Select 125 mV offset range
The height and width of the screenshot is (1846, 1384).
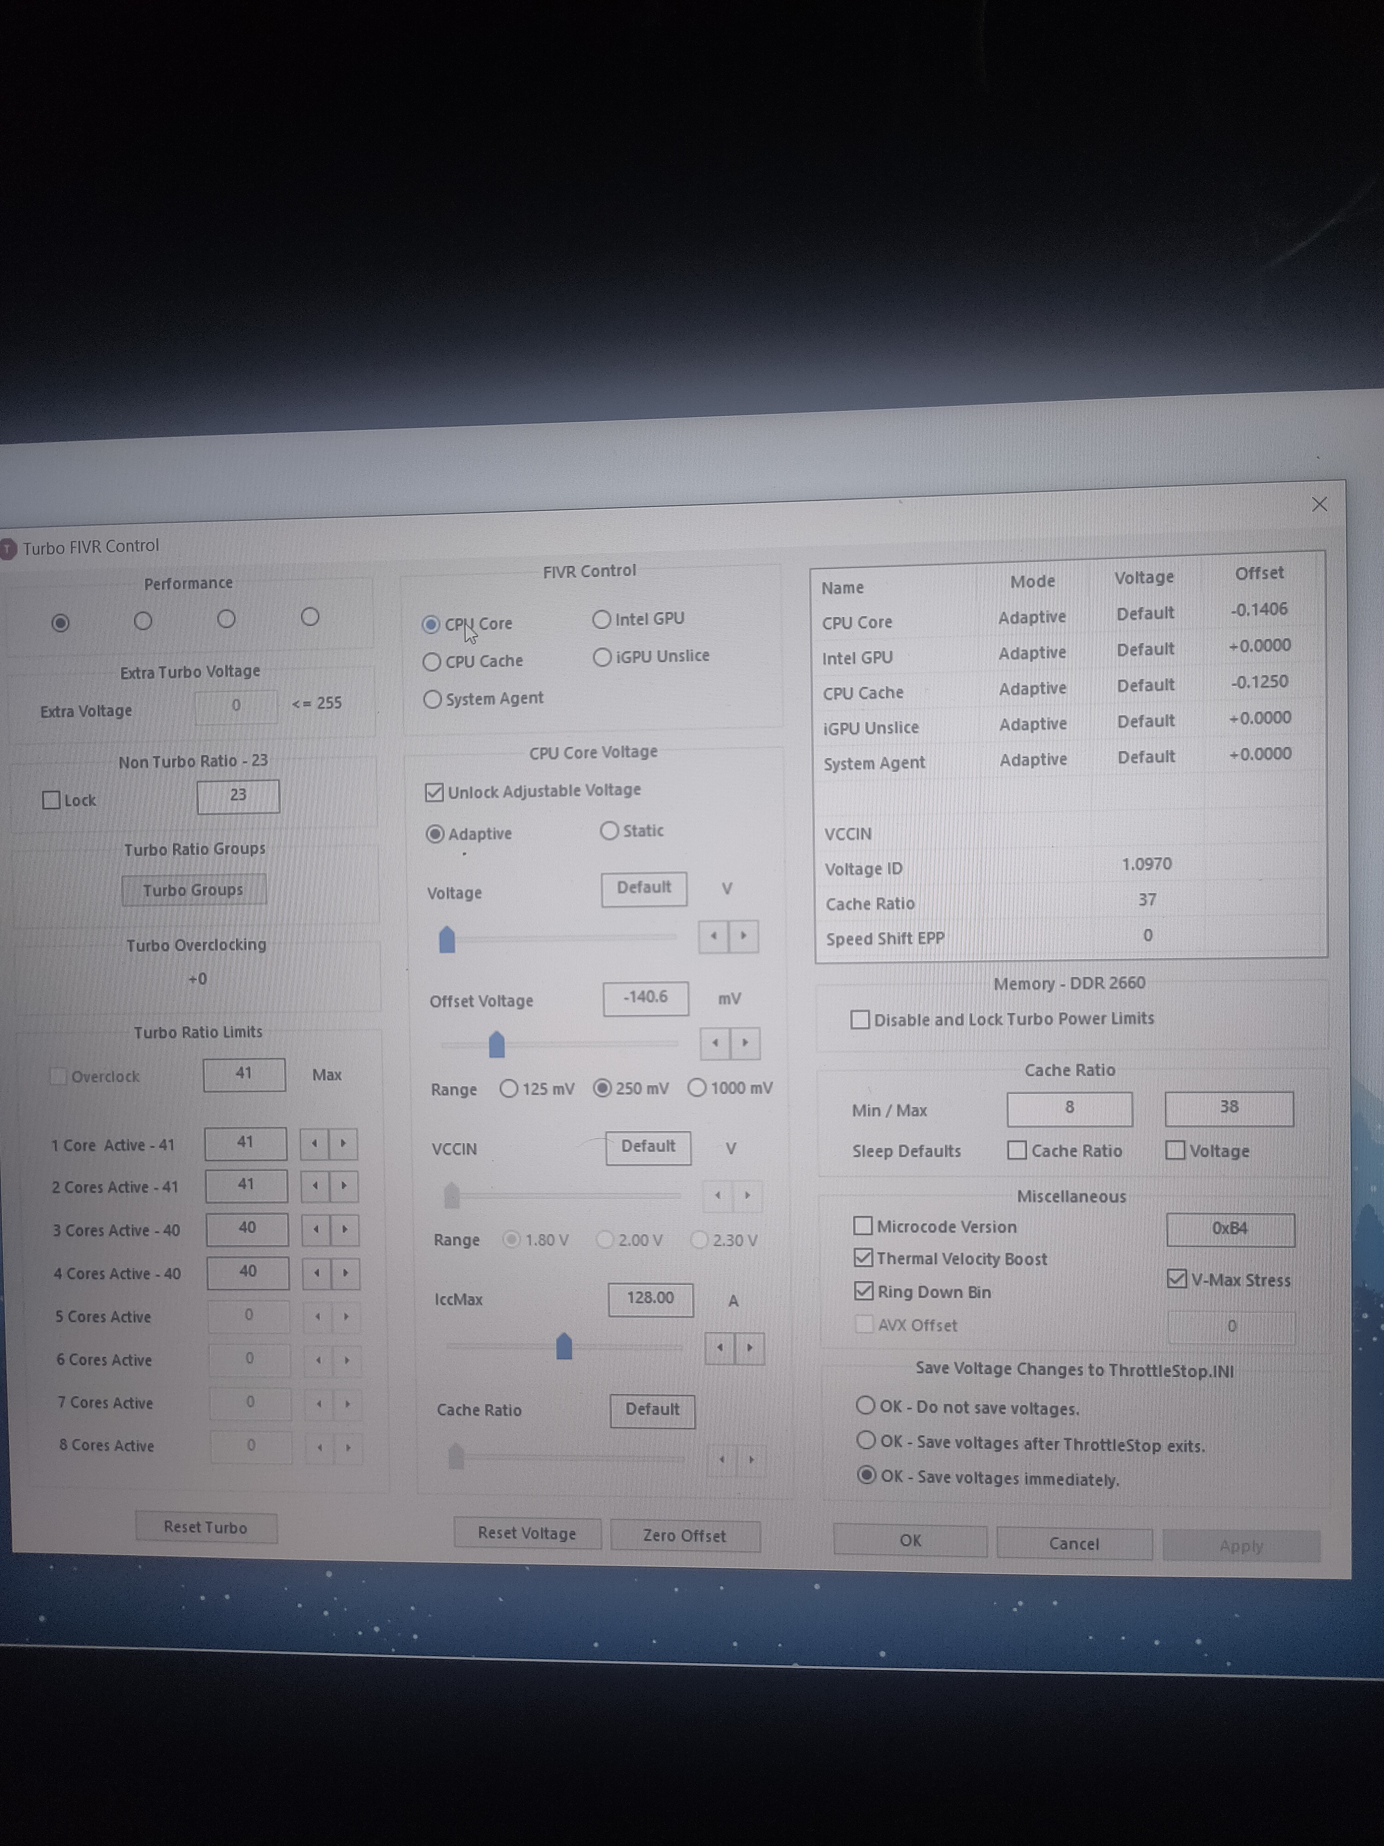point(509,1089)
